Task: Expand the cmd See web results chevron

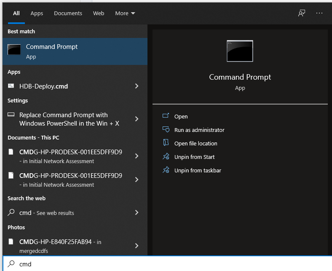Action: coord(137,212)
